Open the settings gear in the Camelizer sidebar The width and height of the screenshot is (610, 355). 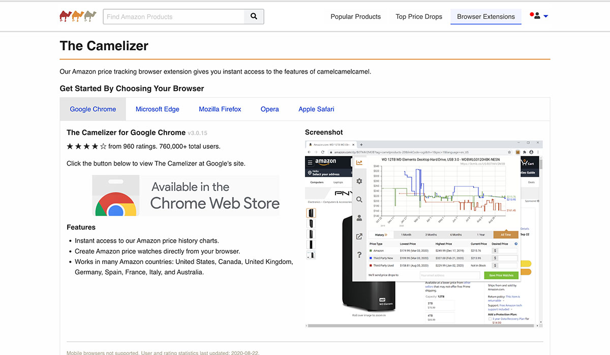359,181
